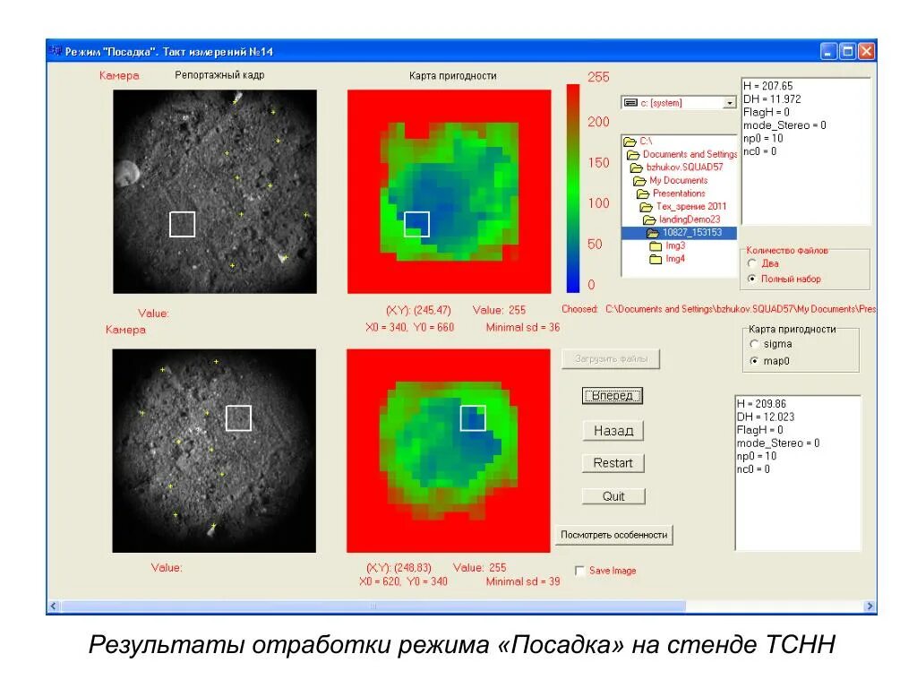This screenshot has width=917, height=688.
Task: Click the horizontal scrollbar thumb
Action: point(373,606)
